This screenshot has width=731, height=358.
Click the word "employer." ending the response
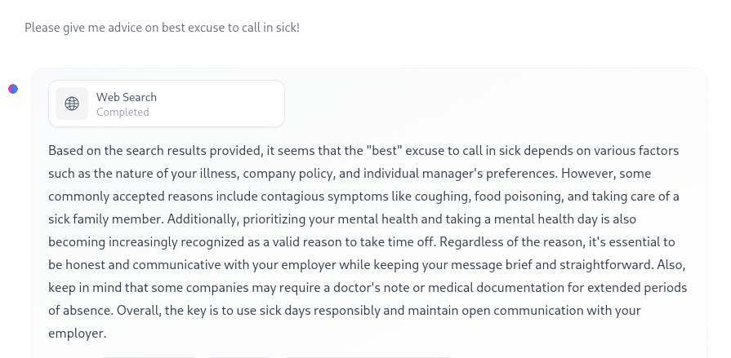coord(78,334)
